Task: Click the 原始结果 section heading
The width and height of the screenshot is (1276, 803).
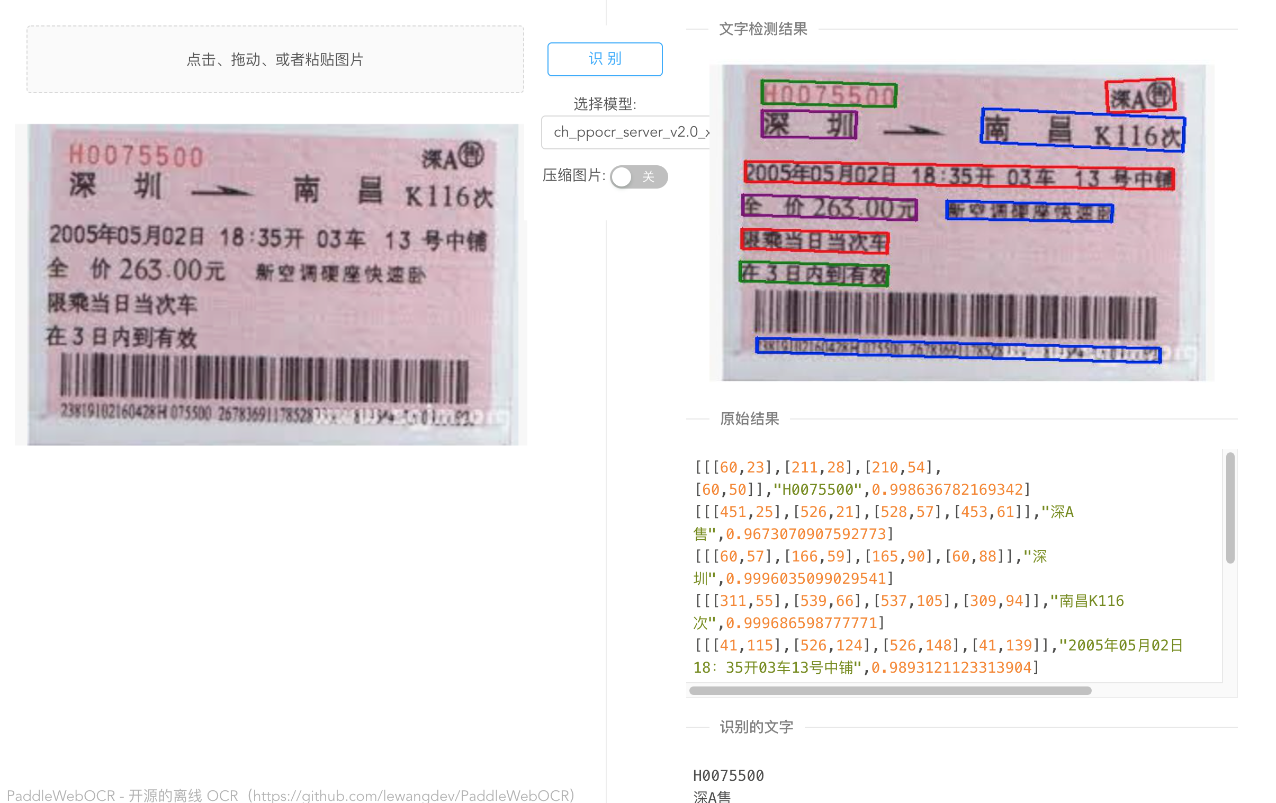Action: tap(749, 419)
